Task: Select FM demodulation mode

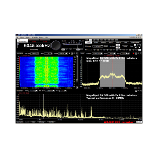Action: click(105, 40)
